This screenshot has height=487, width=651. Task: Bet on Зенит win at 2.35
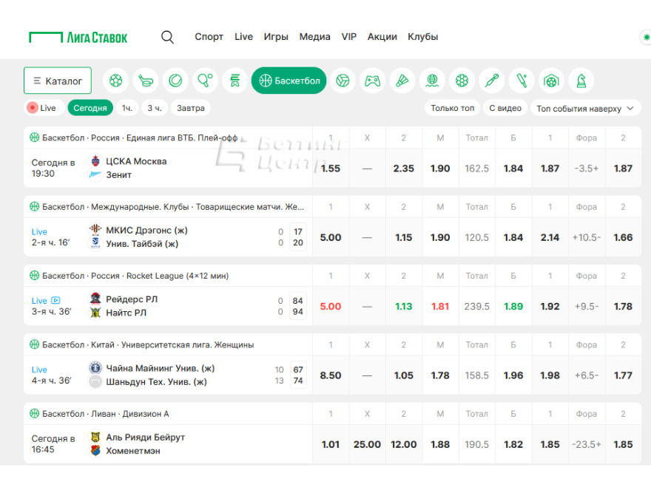tap(404, 168)
